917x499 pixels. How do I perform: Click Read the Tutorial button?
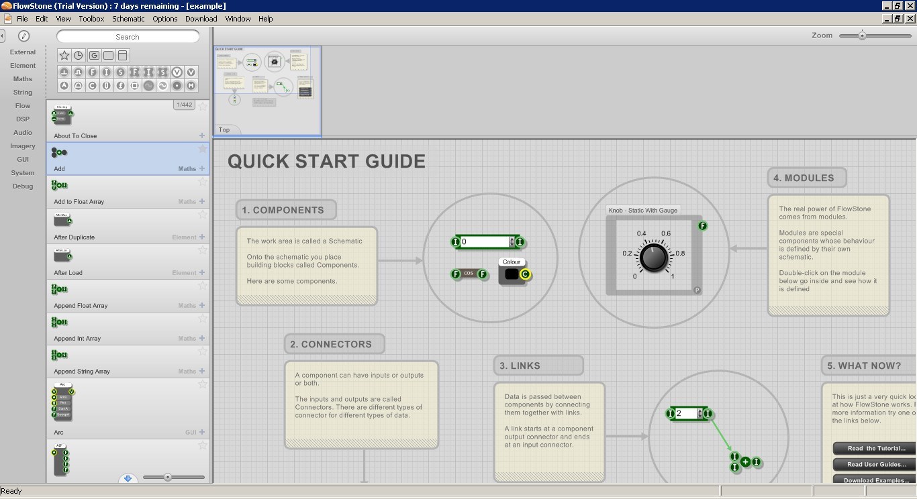point(876,448)
